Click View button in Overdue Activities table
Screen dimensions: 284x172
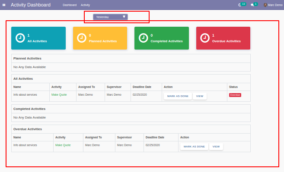click(216, 147)
